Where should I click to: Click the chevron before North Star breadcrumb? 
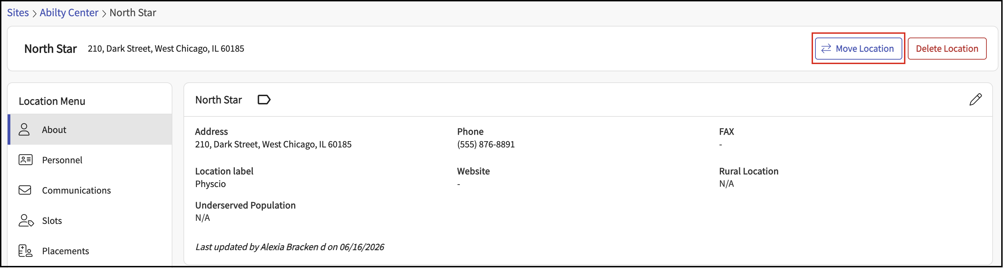coord(104,13)
